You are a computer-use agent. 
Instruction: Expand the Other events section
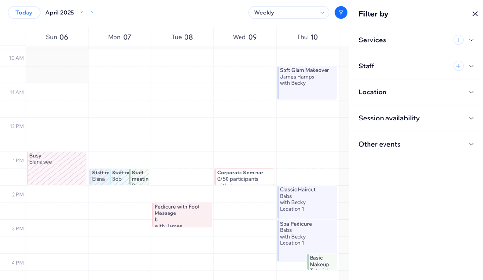click(471, 144)
